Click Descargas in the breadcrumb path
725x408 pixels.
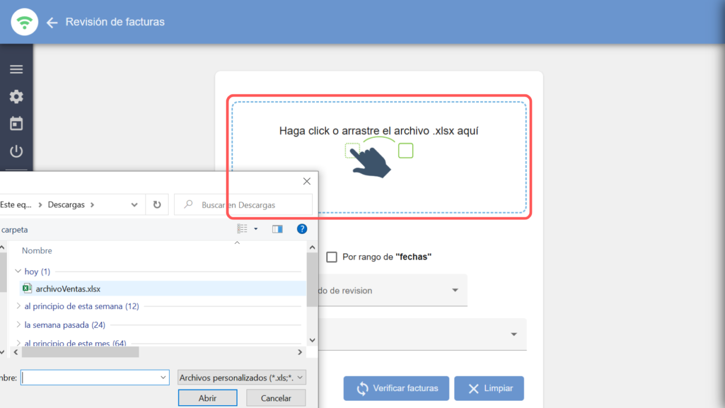tap(66, 205)
